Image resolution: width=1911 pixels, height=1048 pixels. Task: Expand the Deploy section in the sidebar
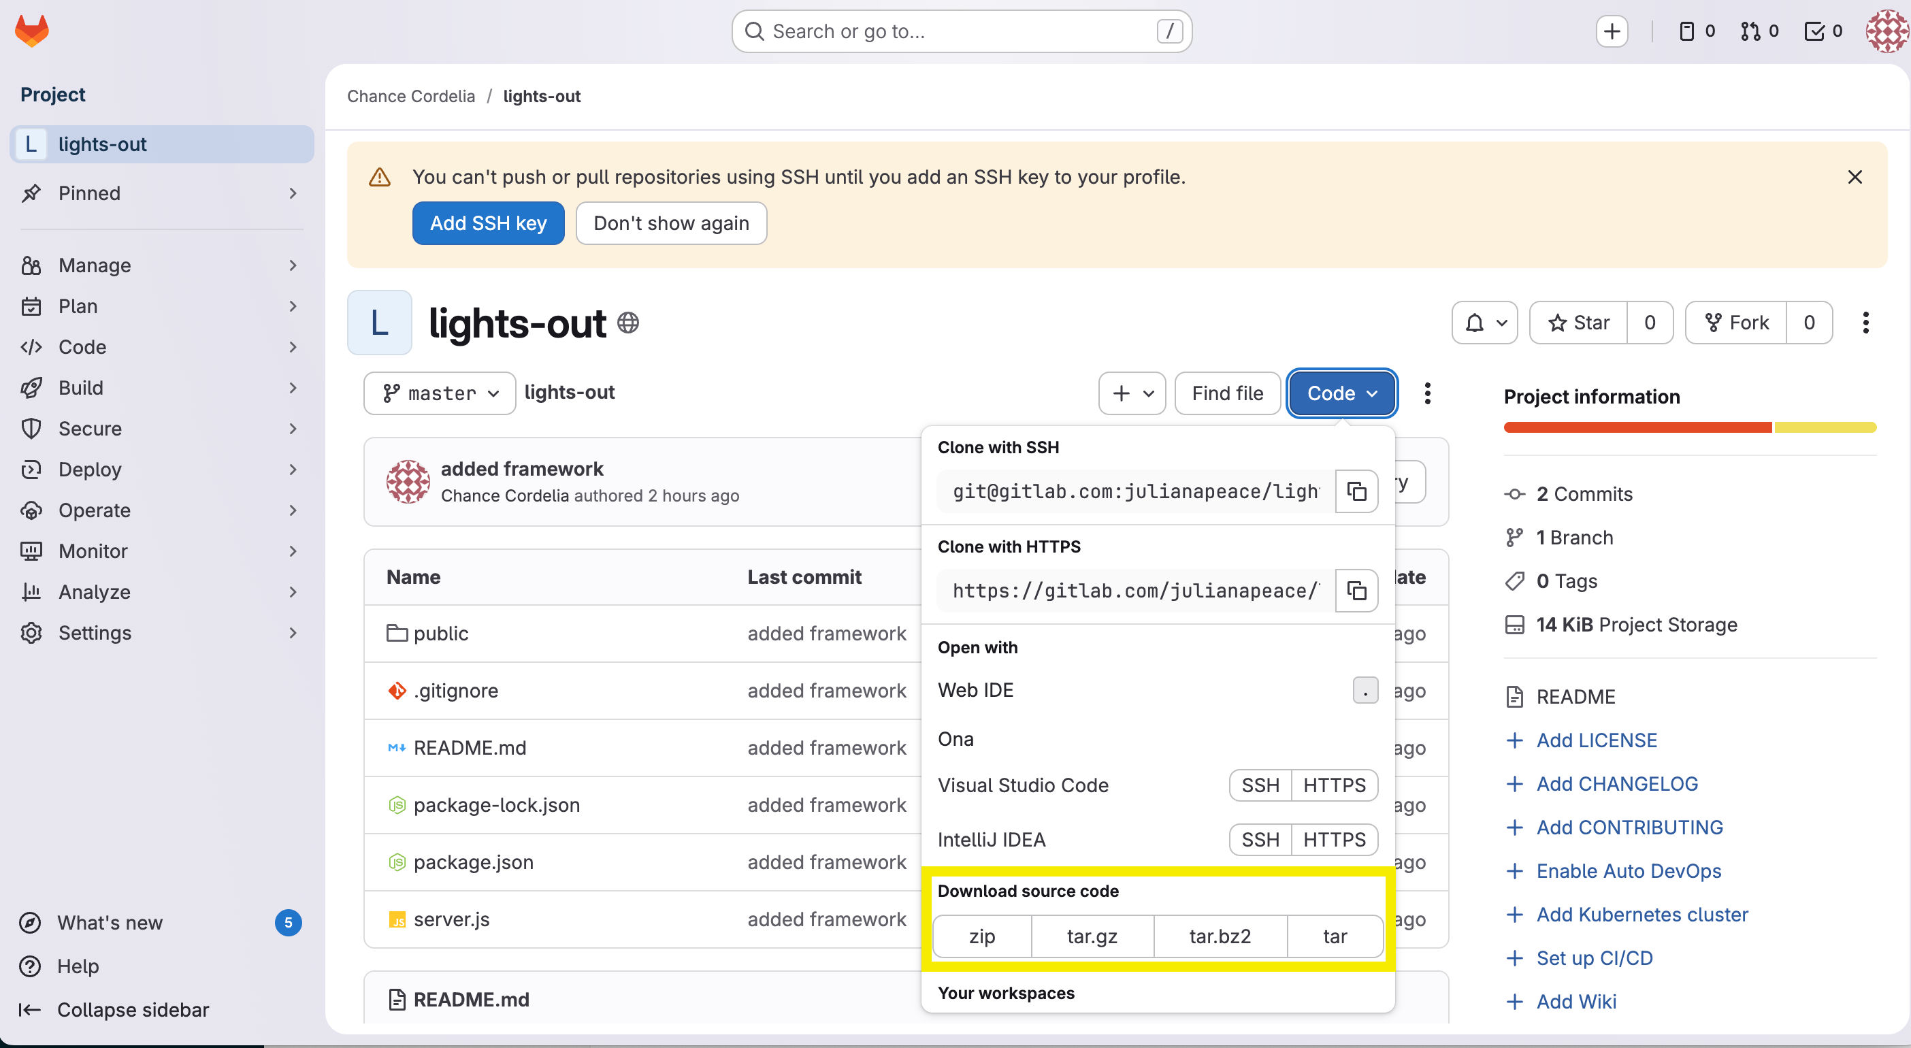tap(90, 469)
